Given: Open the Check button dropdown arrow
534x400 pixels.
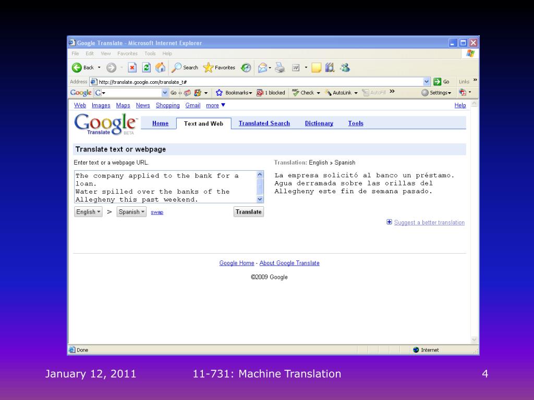Looking at the screenshot, I should (319, 93).
